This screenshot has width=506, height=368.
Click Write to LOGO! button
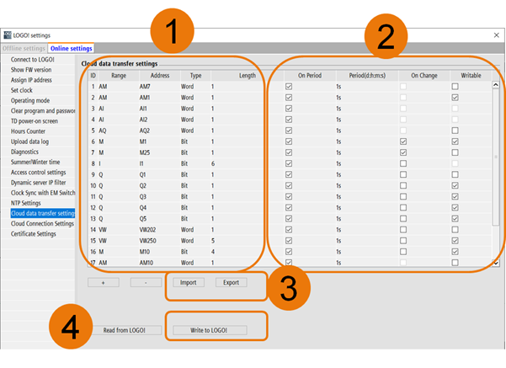tap(210, 330)
